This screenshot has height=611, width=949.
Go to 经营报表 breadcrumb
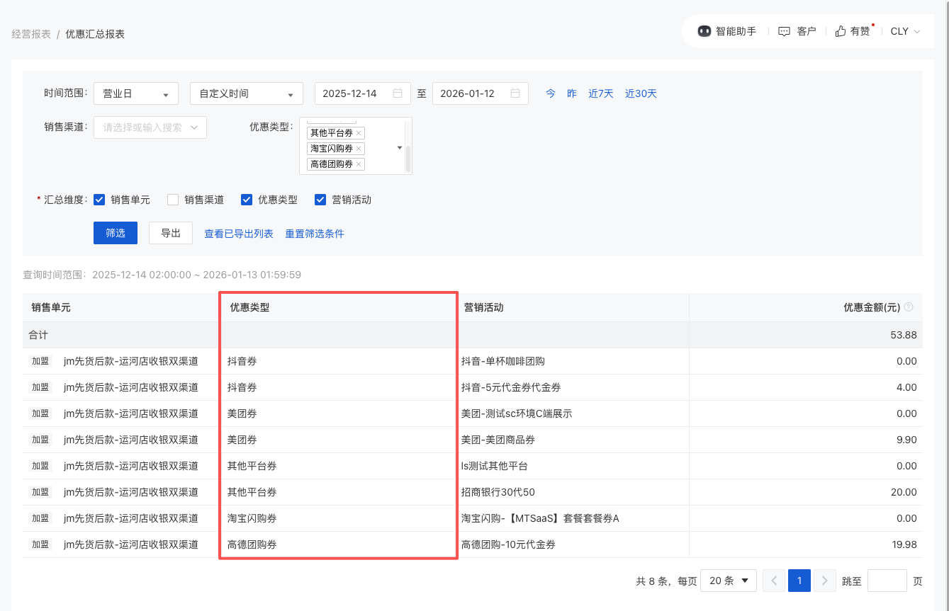(31, 34)
